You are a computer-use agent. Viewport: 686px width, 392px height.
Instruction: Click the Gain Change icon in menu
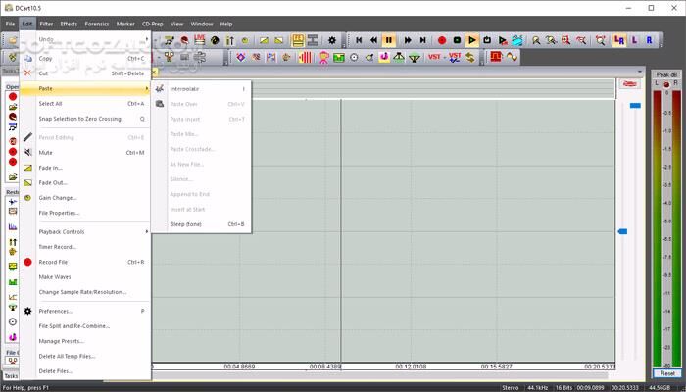[x=27, y=198]
